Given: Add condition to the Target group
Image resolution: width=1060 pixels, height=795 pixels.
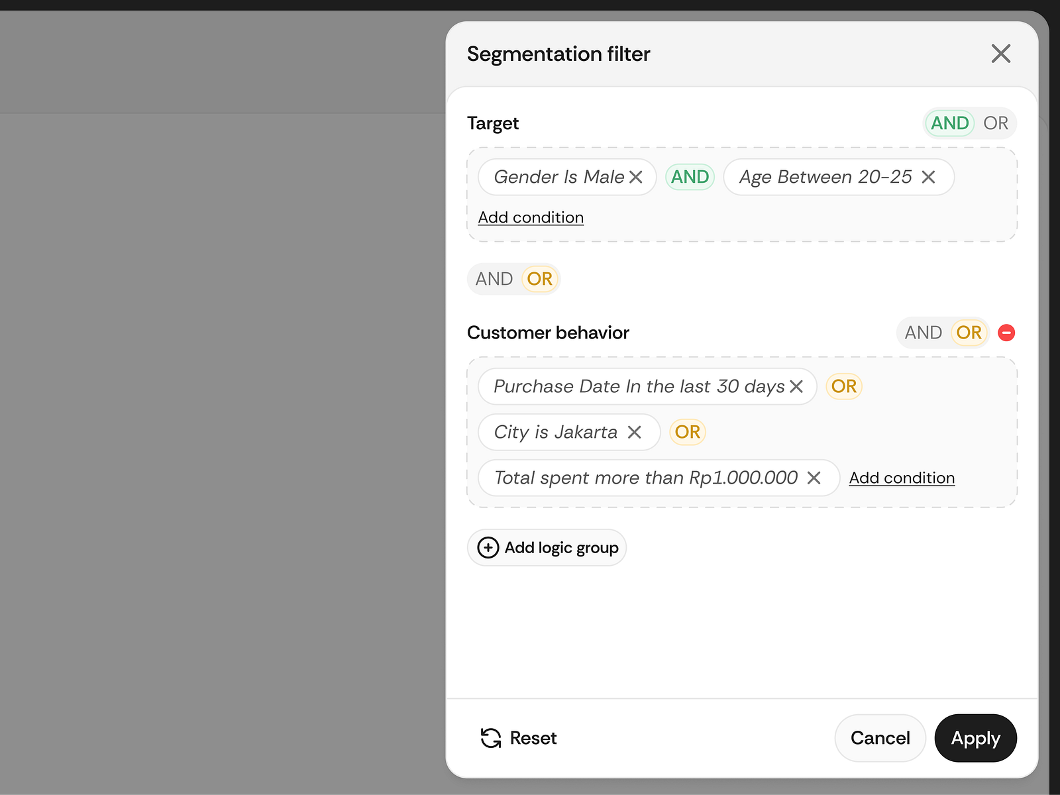Looking at the screenshot, I should (x=531, y=217).
